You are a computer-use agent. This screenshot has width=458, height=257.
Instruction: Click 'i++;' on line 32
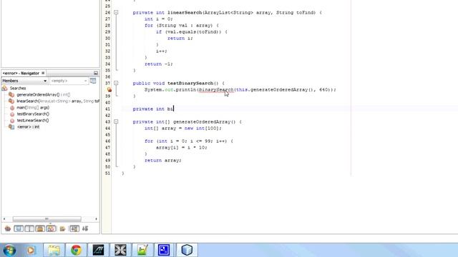coord(161,51)
